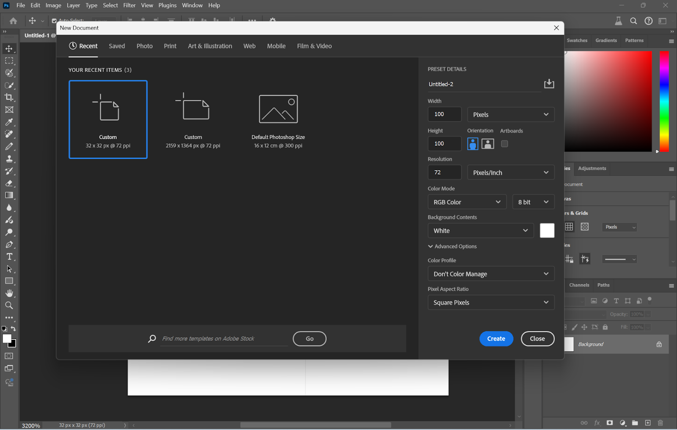Choose portrait orientation button

tap(473, 144)
